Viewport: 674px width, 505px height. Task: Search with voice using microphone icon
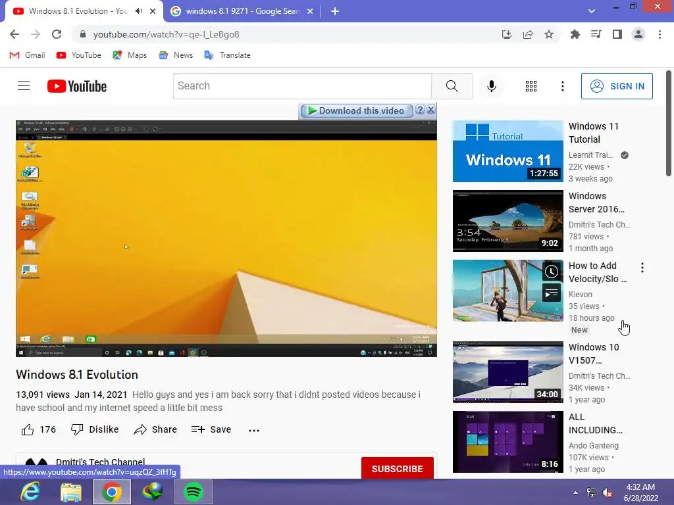(x=491, y=86)
